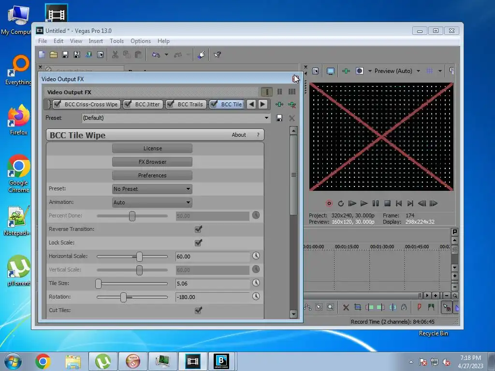
Task: Save project using the floppy disk icon
Action: 65,55
